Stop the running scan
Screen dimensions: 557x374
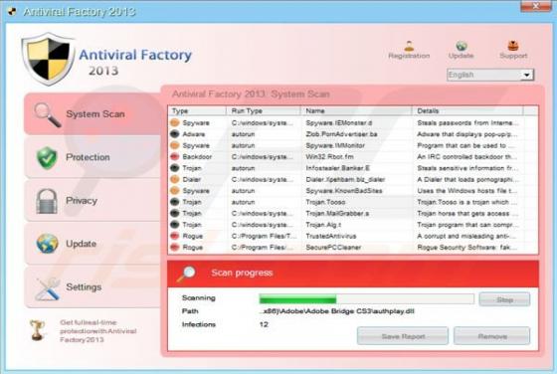point(504,299)
